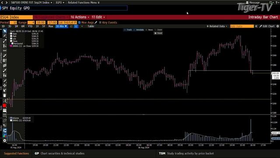Pick the parallel channel drawing tool
This screenshot has height=158, width=280.
[x=5, y=65]
